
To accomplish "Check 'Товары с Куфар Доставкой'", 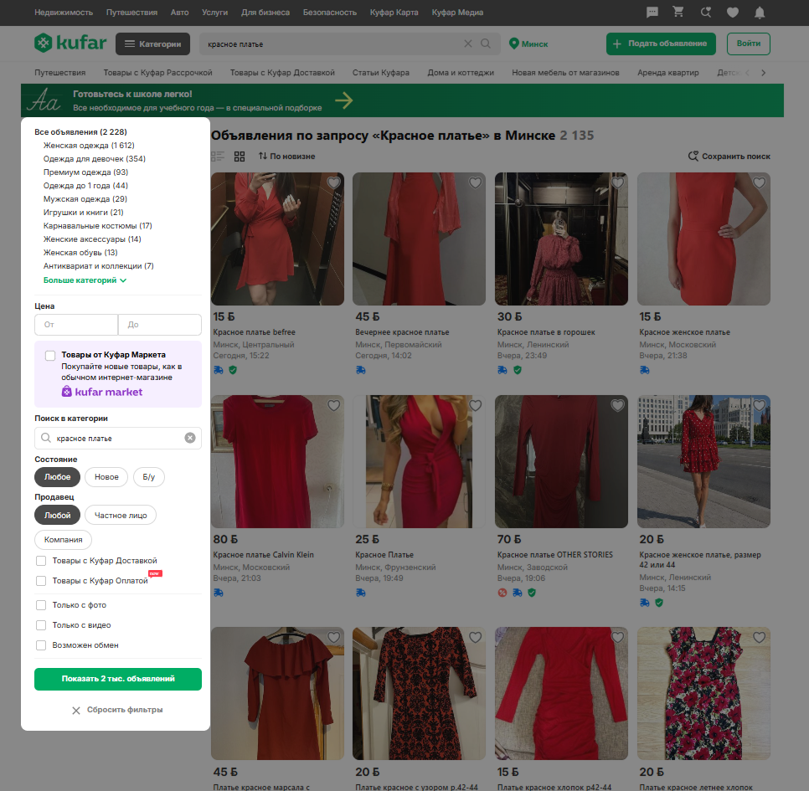I will [x=41, y=561].
